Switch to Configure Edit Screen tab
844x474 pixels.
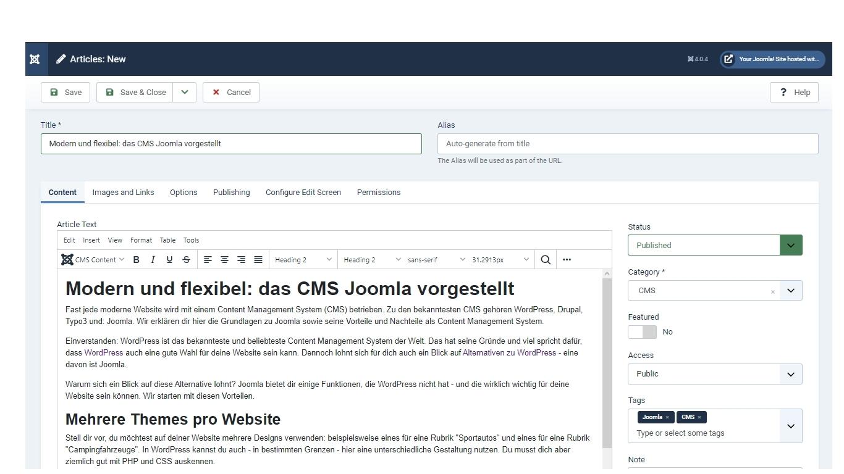click(303, 193)
